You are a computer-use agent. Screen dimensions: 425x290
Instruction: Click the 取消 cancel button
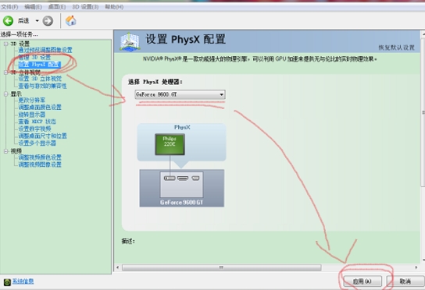405,281
